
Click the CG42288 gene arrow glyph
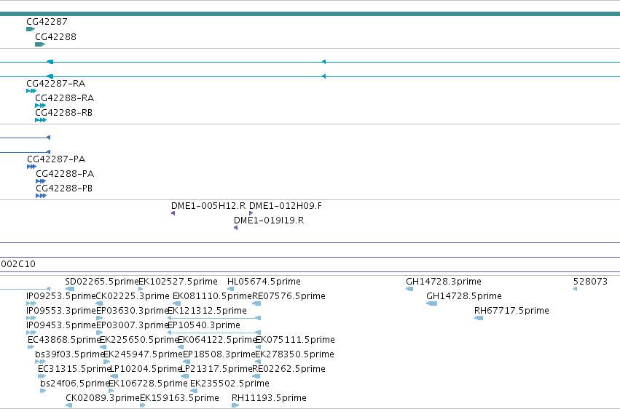click(40, 44)
